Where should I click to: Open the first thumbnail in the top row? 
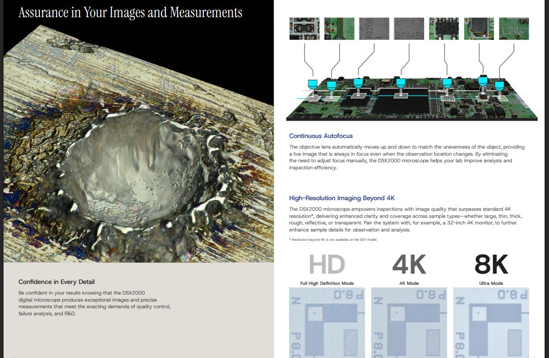[305, 29]
